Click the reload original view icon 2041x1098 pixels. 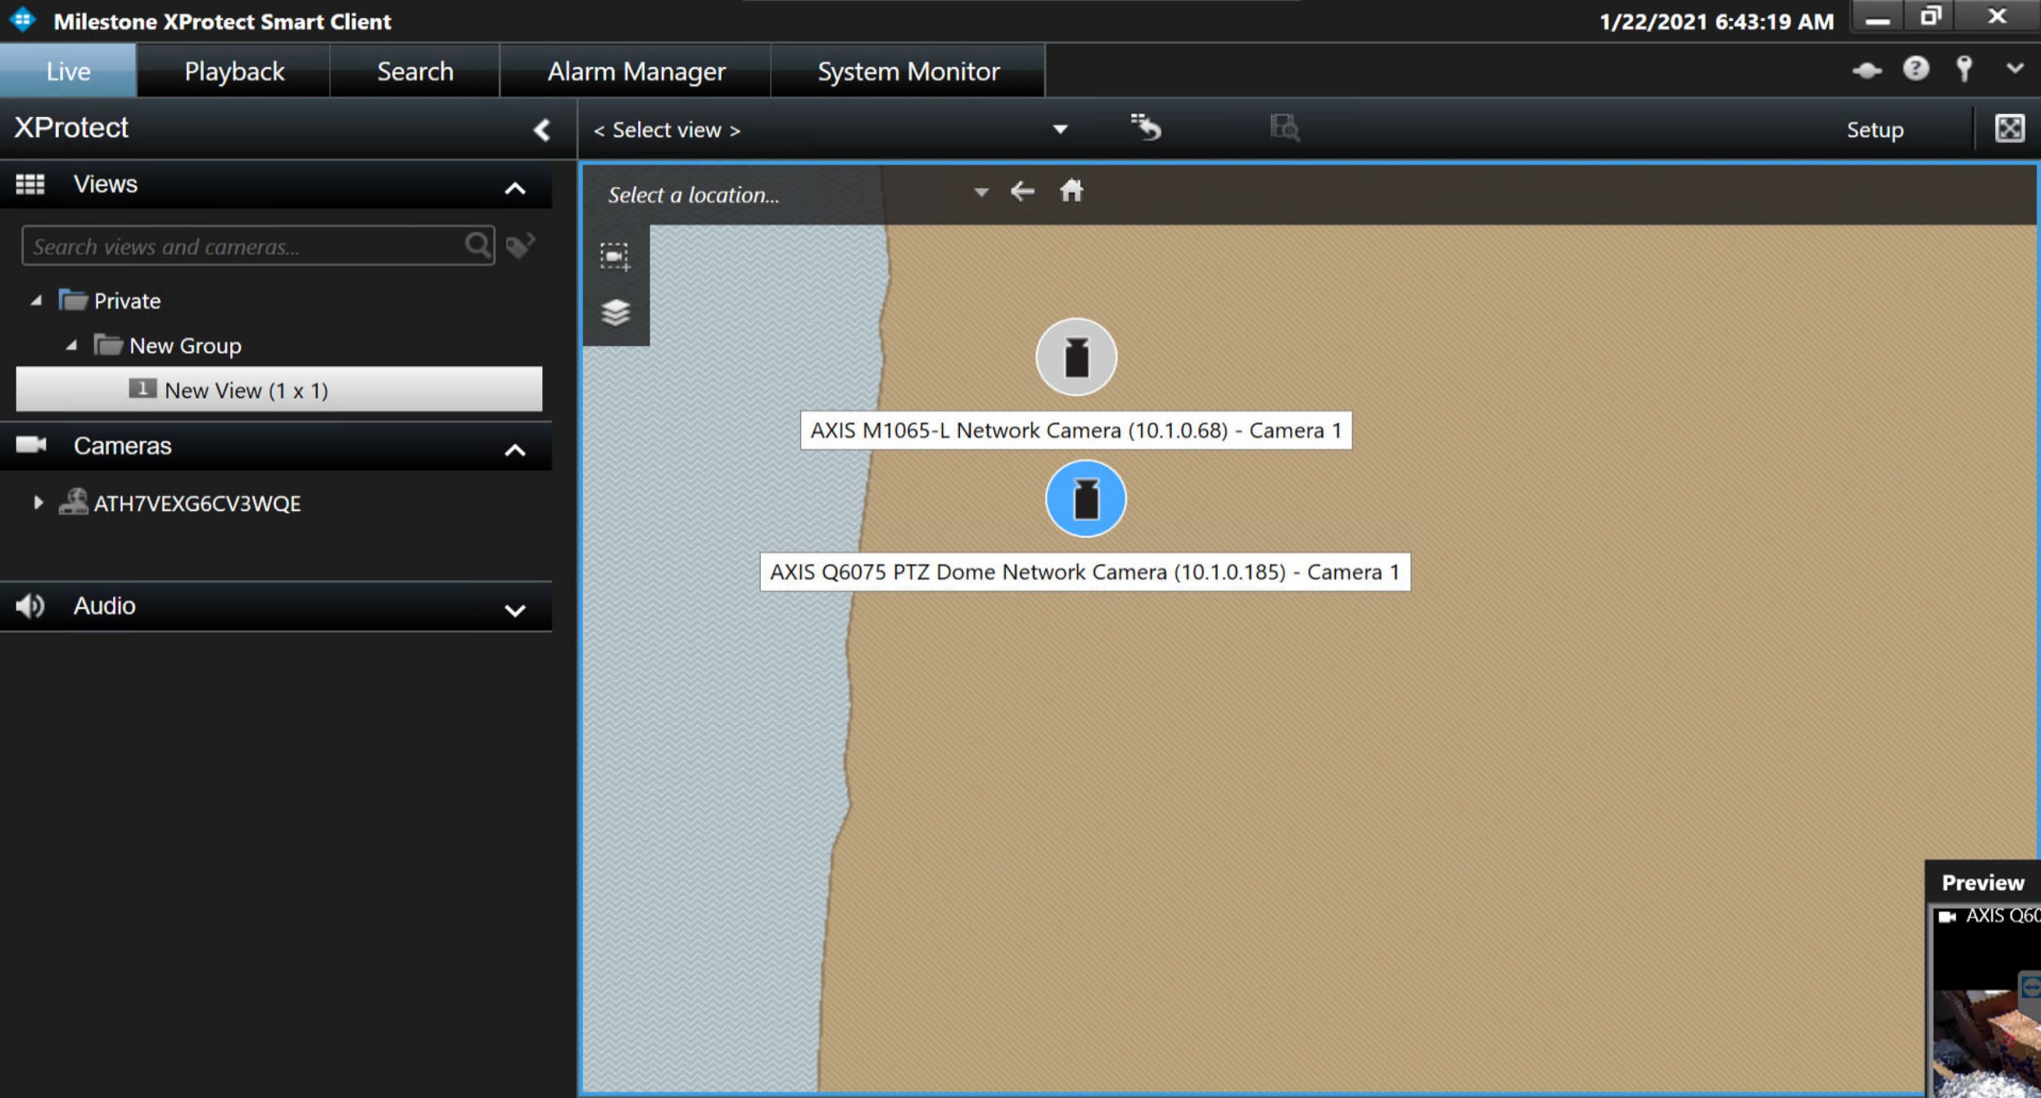pos(1146,128)
